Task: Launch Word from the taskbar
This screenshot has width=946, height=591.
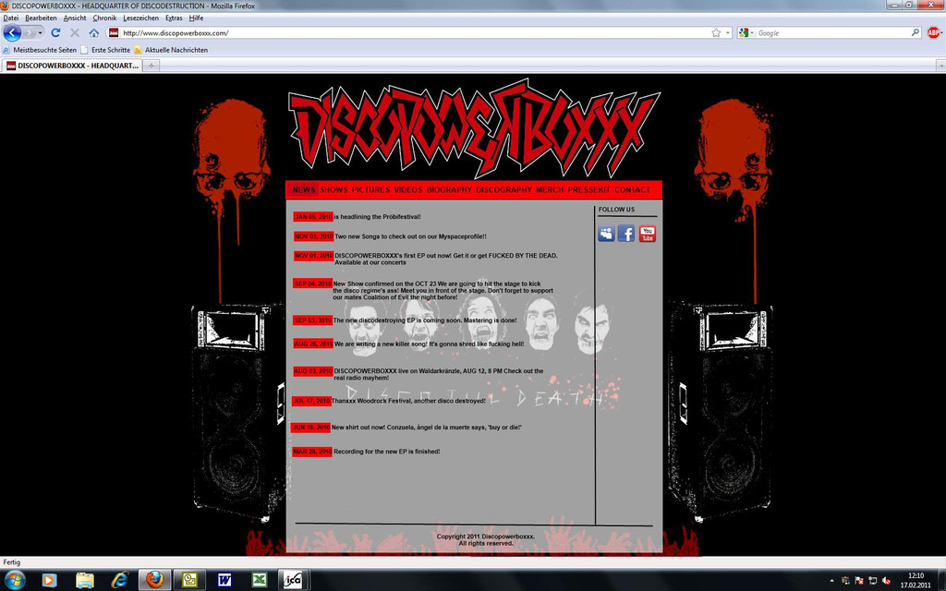Action: click(x=224, y=580)
